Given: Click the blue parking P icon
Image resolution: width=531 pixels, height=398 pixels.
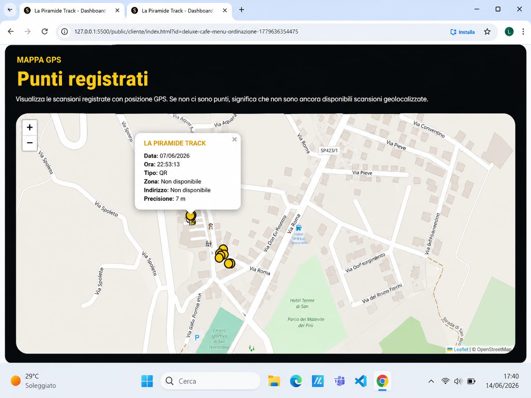Looking at the screenshot, I should coord(197,338).
